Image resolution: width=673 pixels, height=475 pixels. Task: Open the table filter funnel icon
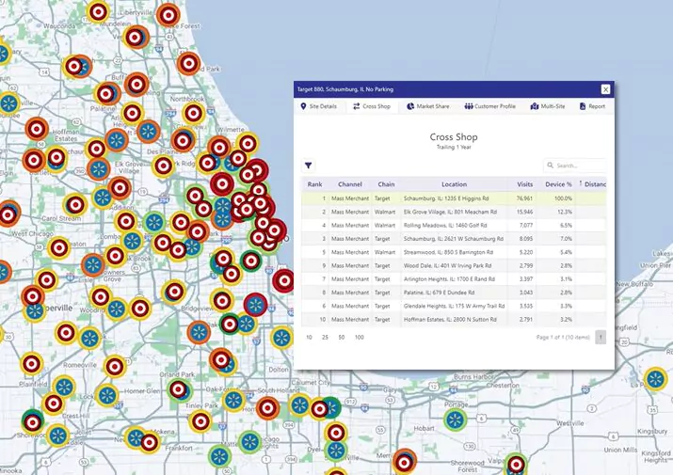(x=308, y=166)
